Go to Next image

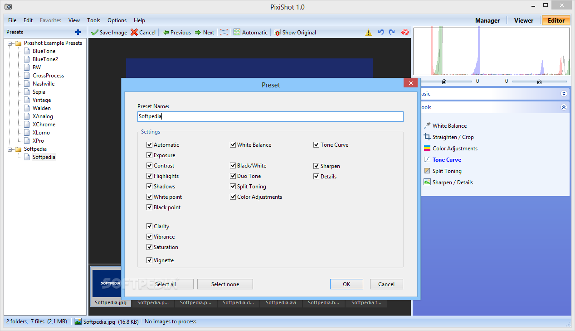204,33
